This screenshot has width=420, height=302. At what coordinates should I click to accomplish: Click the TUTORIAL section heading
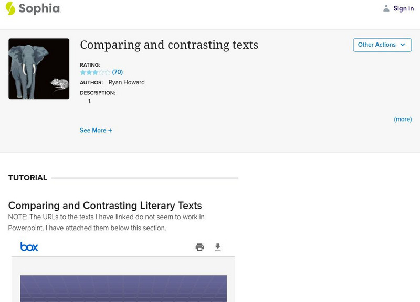tap(28, 178)
